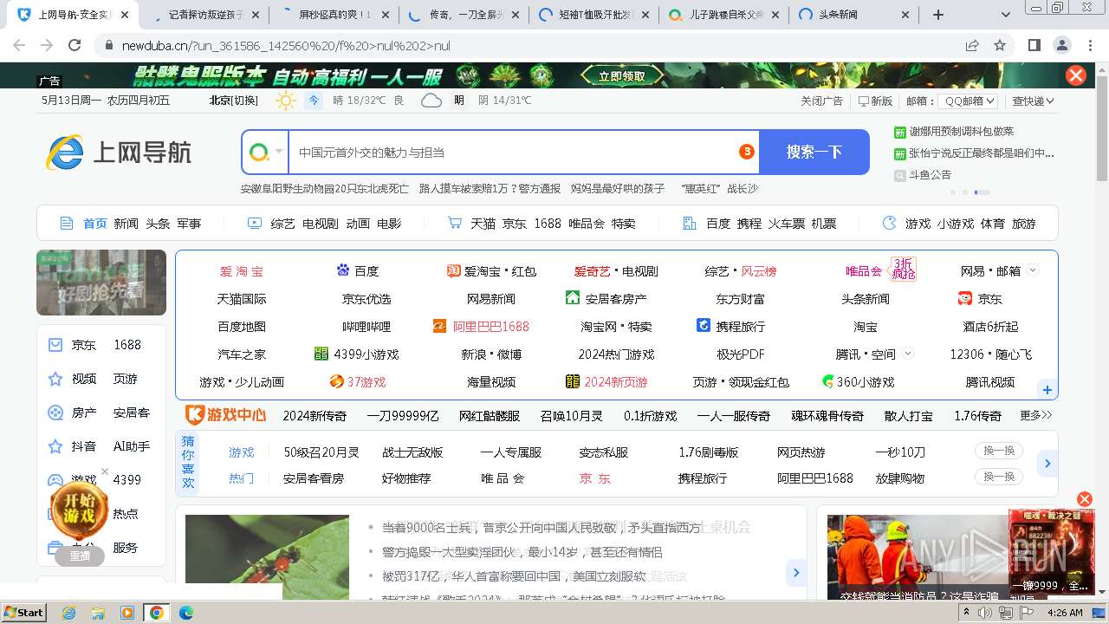
Task: Open the Chrome tab search chevron
Action: click(1006, 15)
